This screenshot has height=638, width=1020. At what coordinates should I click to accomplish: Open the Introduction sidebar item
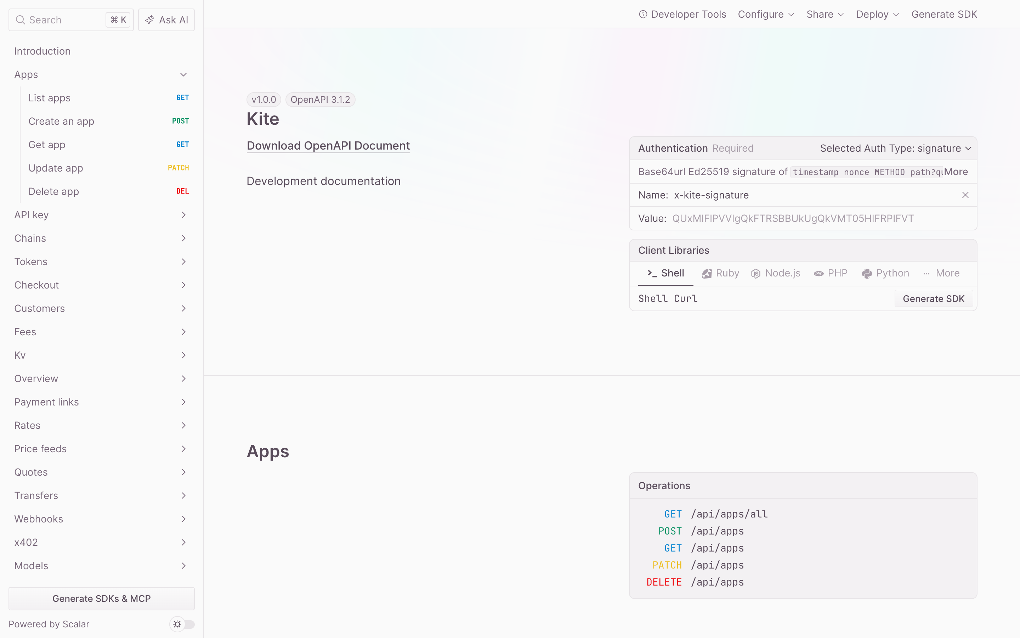101,51
